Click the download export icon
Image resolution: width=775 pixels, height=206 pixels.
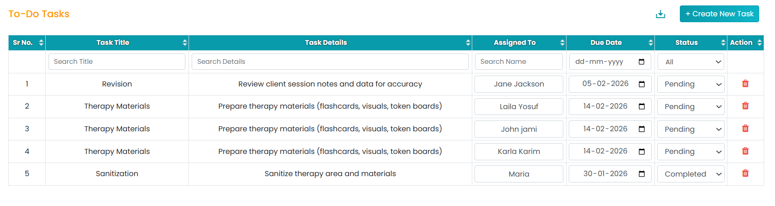(x=660, y=14)
